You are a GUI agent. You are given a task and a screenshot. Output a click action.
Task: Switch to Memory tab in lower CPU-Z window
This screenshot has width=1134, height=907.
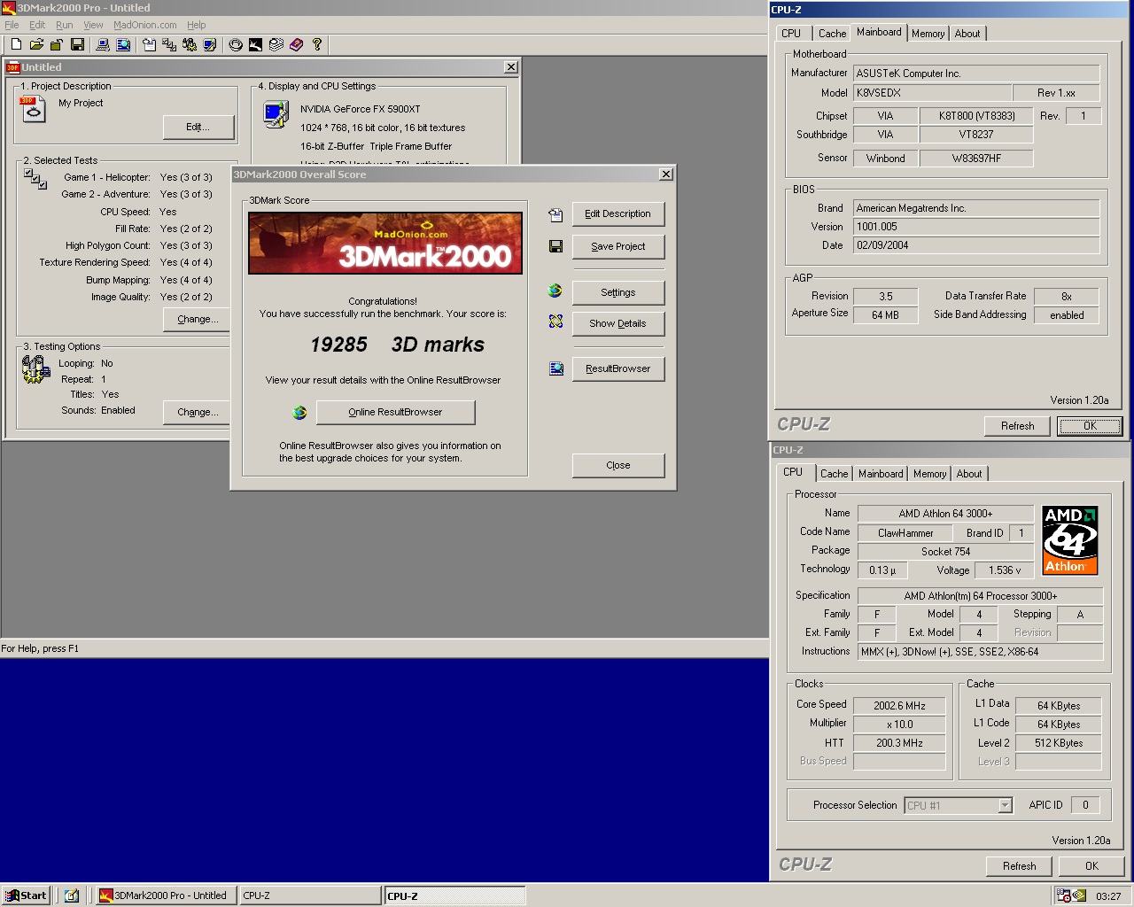coord(929,474)
